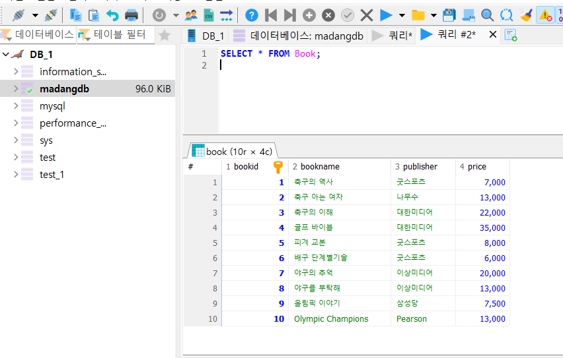Add a new query tab icon
This screenshot has width=563, height=358.
(x=511, y=35)
